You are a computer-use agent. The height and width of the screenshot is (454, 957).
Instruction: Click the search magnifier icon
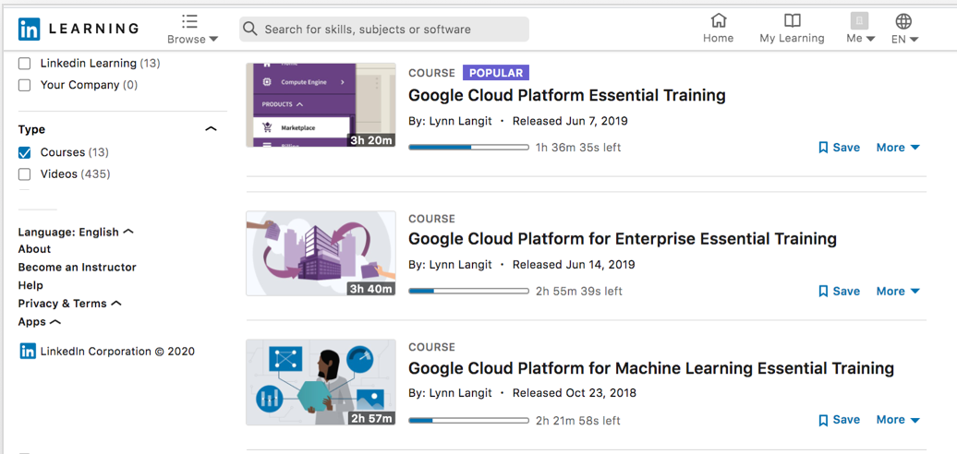pyautogui.click(x=249, y=29)
